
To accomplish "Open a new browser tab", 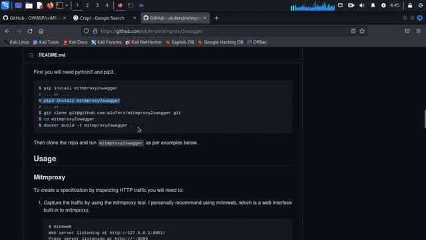I will [x=216, y=18].
